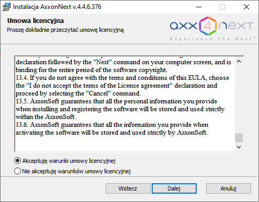259x202 pixels.
Task: Go back with the Wstecz button
Action: tap(128, 188)
